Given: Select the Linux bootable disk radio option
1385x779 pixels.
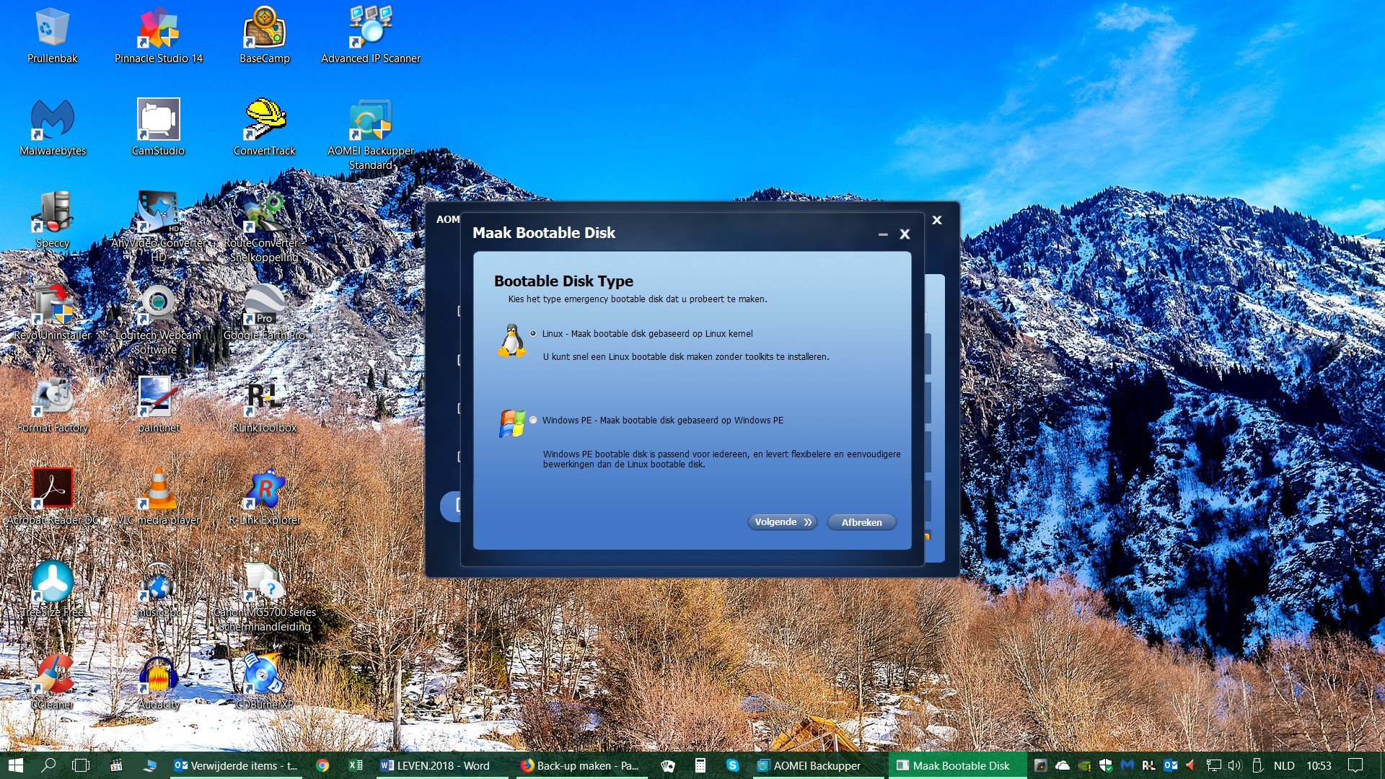Looking at the screenshot, I should pyautogui.click(x=533, y=333).
